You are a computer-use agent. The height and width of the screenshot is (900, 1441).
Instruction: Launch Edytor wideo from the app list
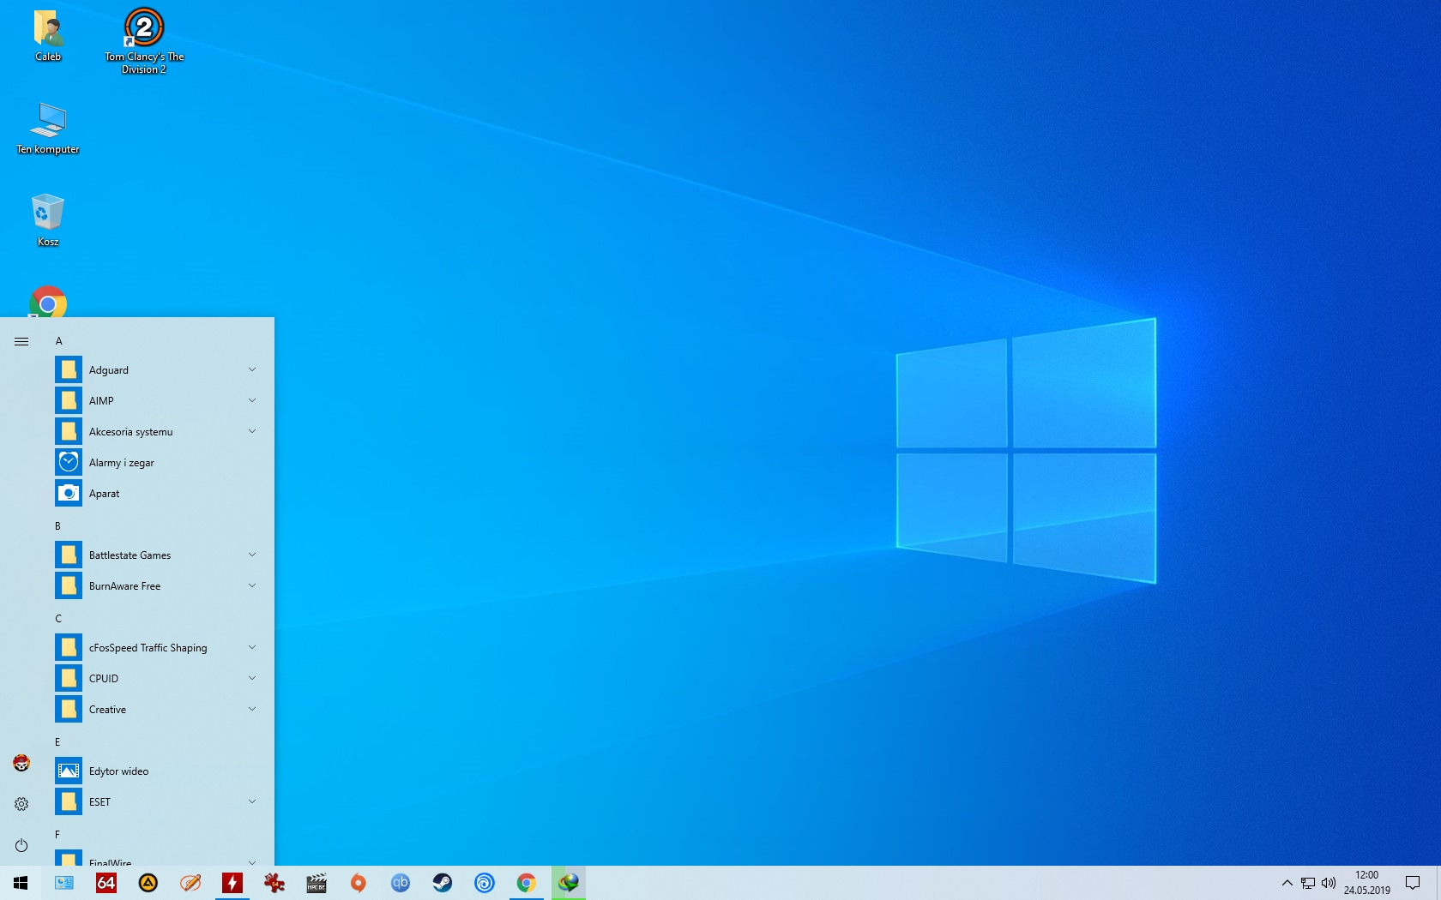point(158,771)
